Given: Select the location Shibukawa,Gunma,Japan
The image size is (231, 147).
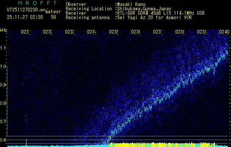Looking at the screenshot, I should coord(144,9).
